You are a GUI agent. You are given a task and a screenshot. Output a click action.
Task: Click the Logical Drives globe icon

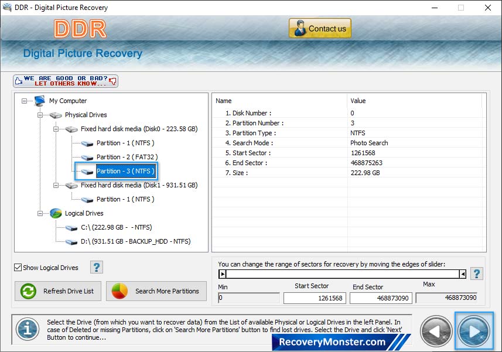pos(56,213)
